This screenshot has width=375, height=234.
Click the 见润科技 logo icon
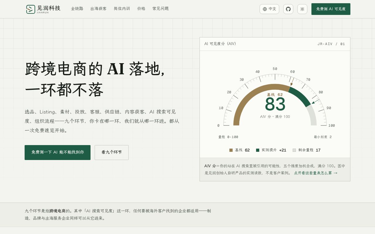(30, 9)
